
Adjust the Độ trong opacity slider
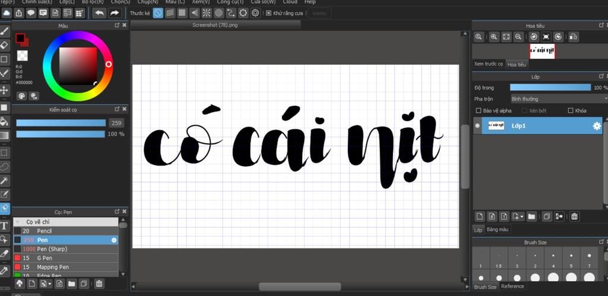click(550, 88)
